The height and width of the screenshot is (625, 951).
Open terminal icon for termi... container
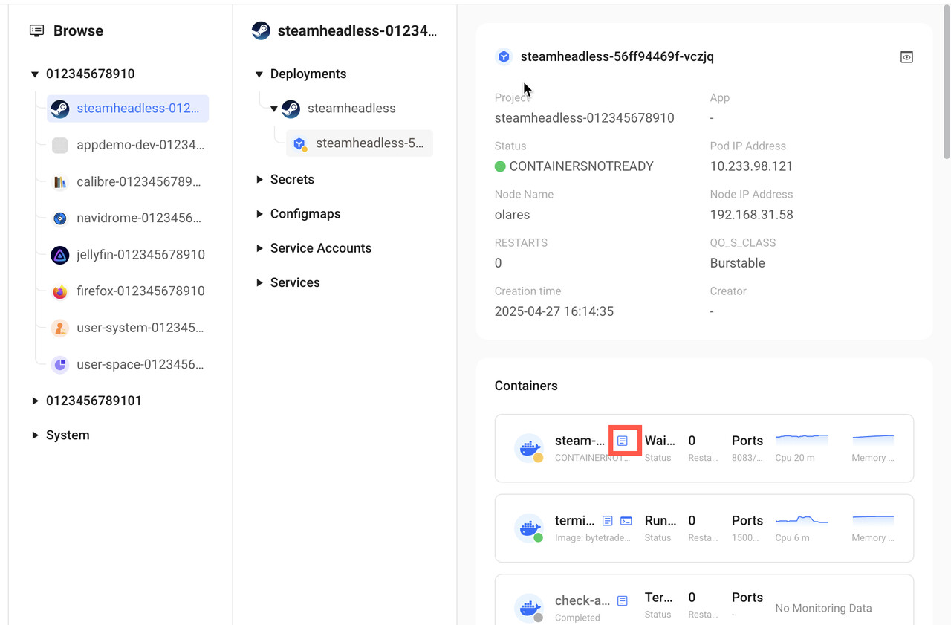click(626, 521)
